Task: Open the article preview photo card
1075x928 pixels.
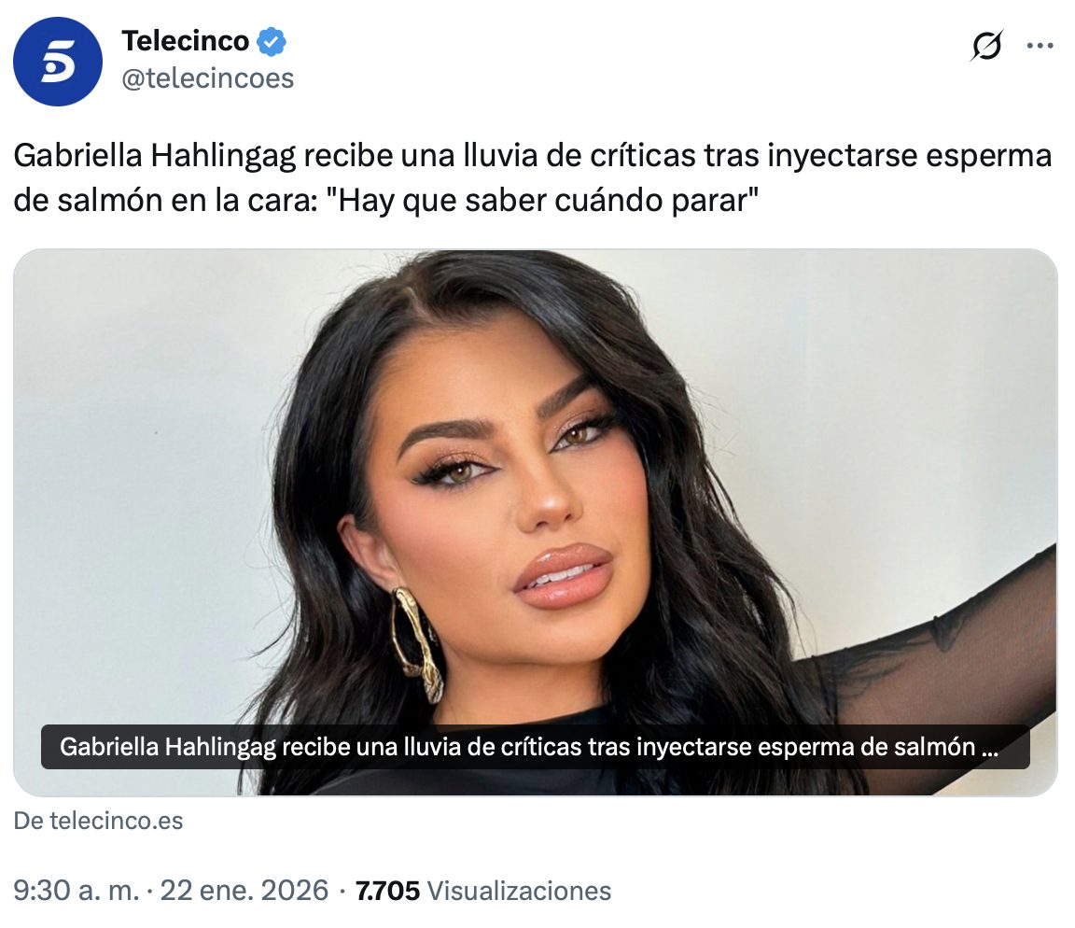Action: [536, 522]
